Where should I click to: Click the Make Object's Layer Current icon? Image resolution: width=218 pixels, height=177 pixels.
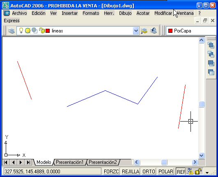144,31
